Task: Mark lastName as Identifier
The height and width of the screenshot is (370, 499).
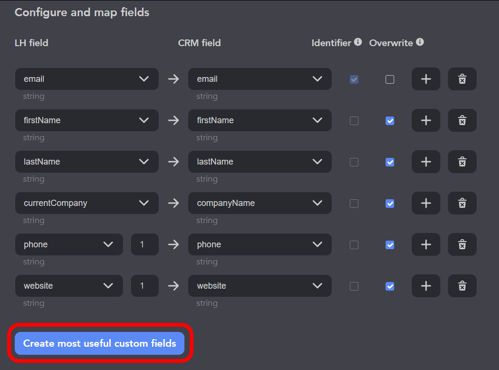Action: 354,162
